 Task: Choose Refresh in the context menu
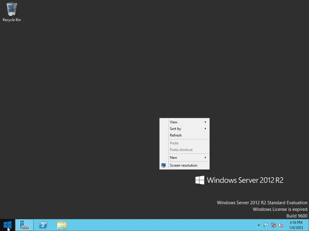(184, 135)
